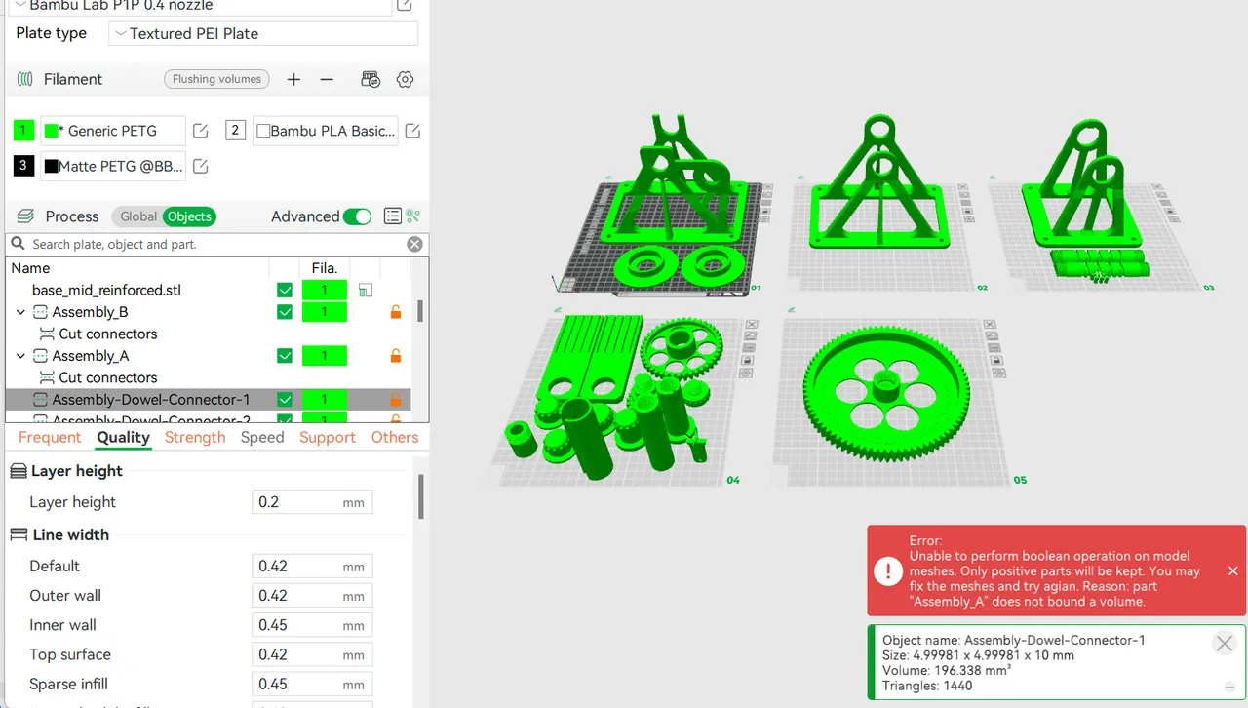Open the AMS filament sync icon
Viewport: 1248px width, 708px height.
tap(370, 79)
